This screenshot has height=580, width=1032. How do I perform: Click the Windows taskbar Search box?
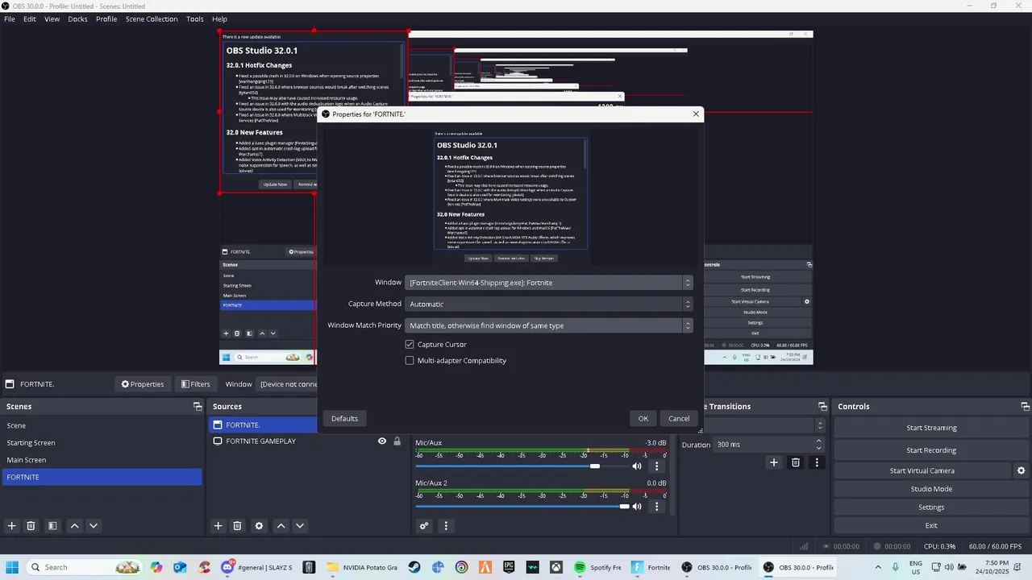tap(85, 567)
